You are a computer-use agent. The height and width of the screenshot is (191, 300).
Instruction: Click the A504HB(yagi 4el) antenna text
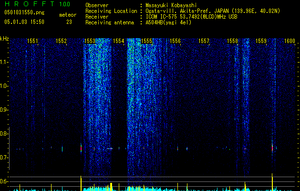168,22
